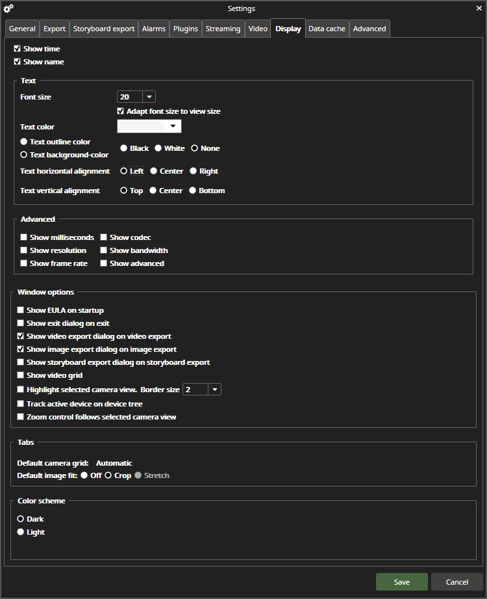This screenshot has width=487, height=599.
Task: Select the Advanced settings tab
Action: (369, 29)
